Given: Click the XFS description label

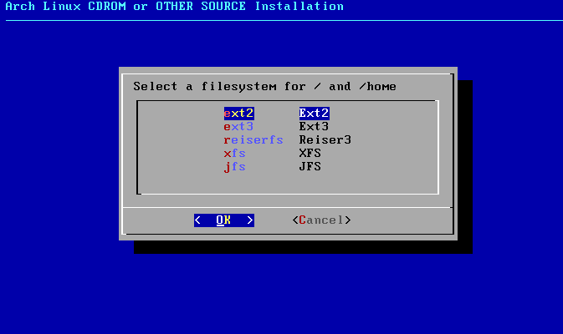Looking at the screenshot, I should [310, 154].
